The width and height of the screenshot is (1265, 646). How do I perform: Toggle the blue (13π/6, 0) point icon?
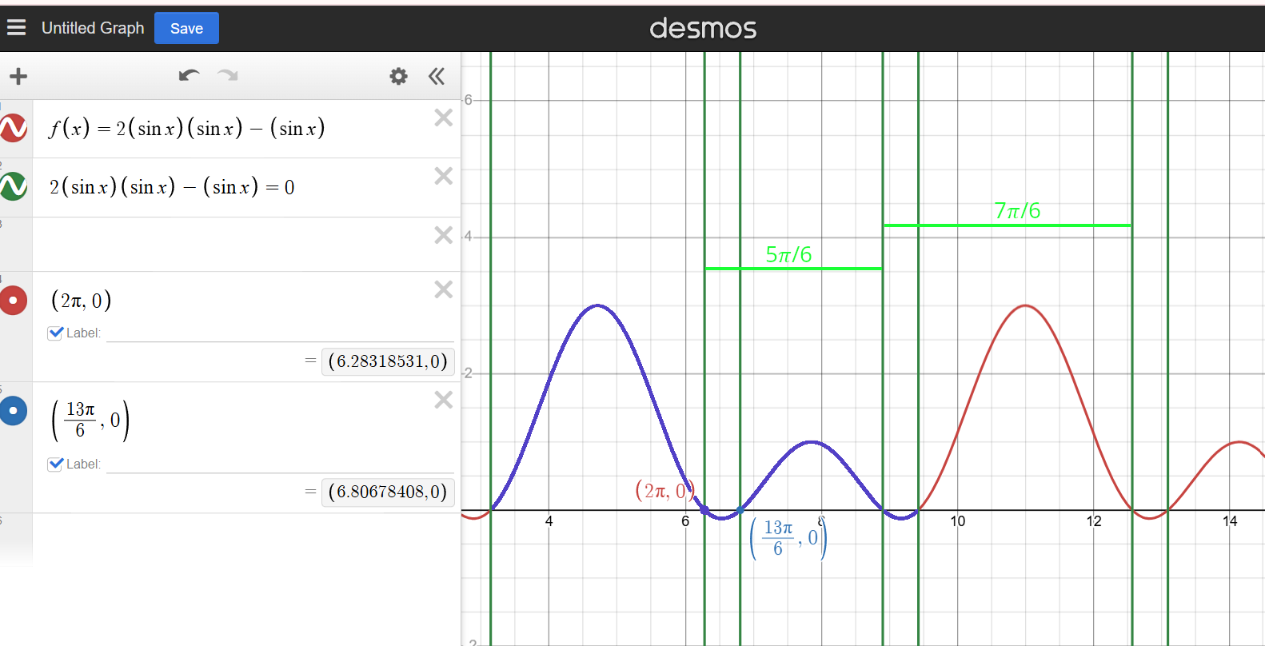tap(14, 411)
